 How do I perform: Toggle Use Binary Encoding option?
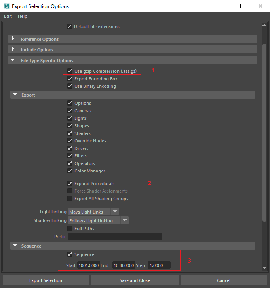click(70, 86)
